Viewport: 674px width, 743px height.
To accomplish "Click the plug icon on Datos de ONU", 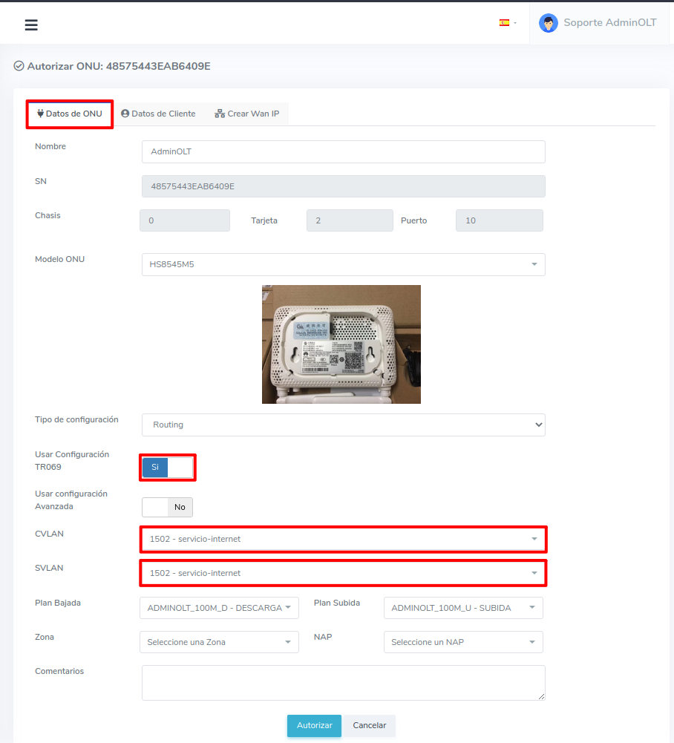I will (40, 114).
